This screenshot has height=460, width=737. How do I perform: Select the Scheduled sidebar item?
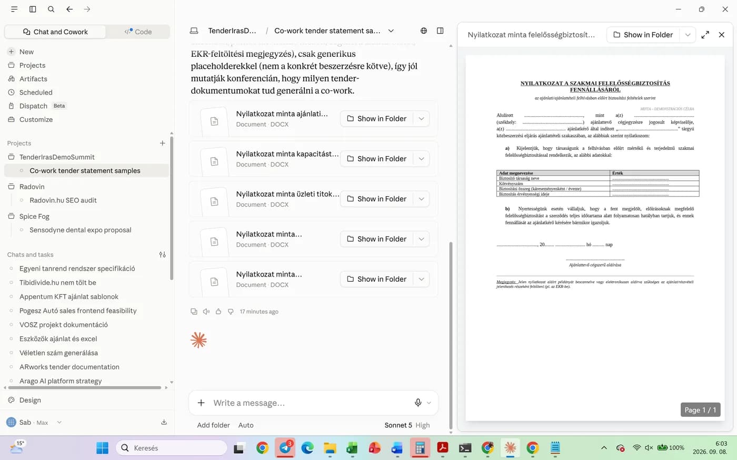coord(36,93)
